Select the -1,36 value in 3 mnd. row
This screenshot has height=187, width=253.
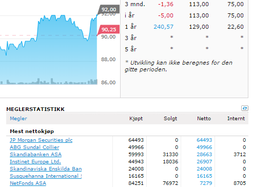tap(166, 4)
